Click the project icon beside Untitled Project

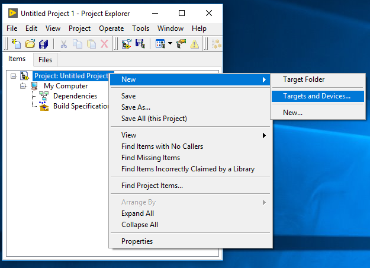tap(24, 76)
